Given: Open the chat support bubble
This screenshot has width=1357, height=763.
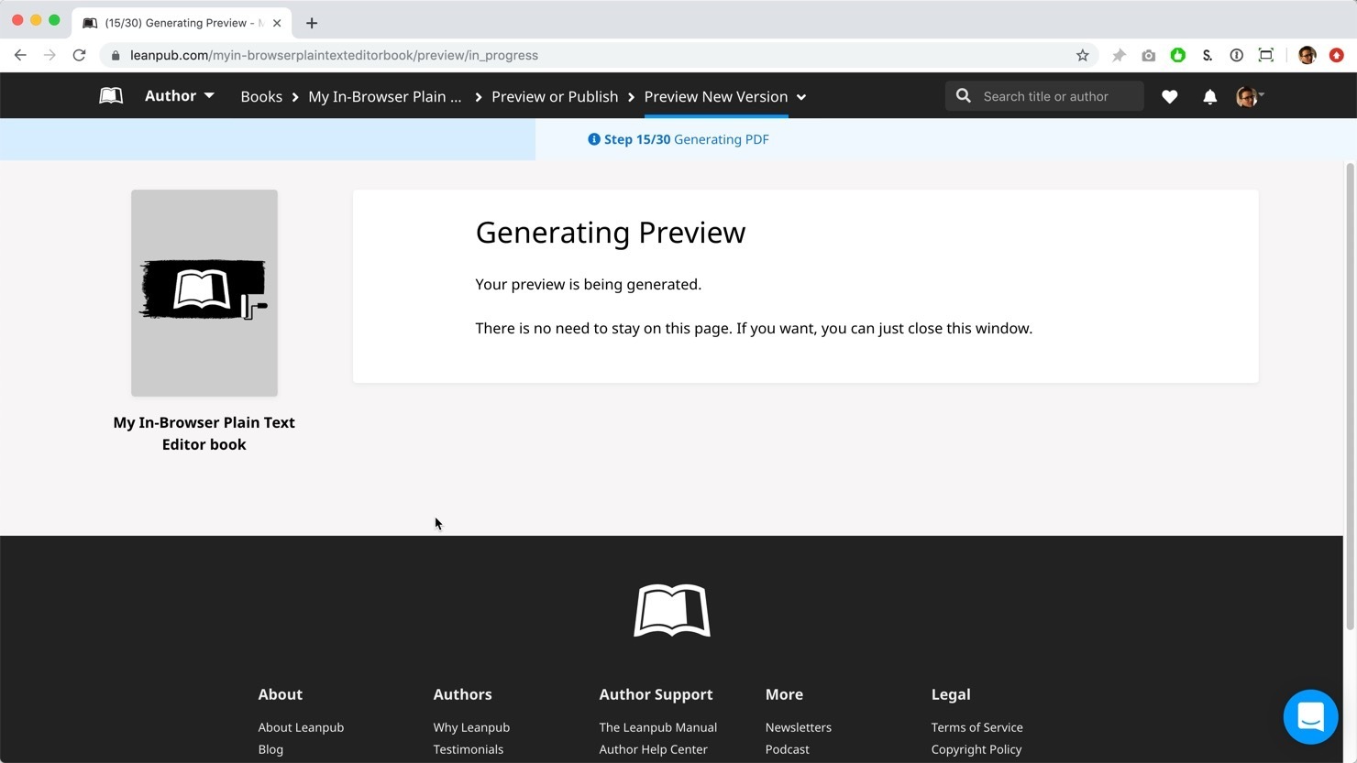Looking at the screenshot, I should click(1310, 716).
